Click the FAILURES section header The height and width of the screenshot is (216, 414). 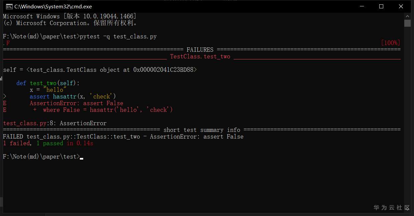click(x=200, y=50)
